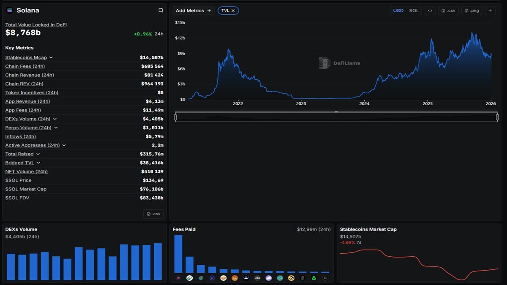
Task: Open the Add Metrics menu
Action: (x=193, y=11)
